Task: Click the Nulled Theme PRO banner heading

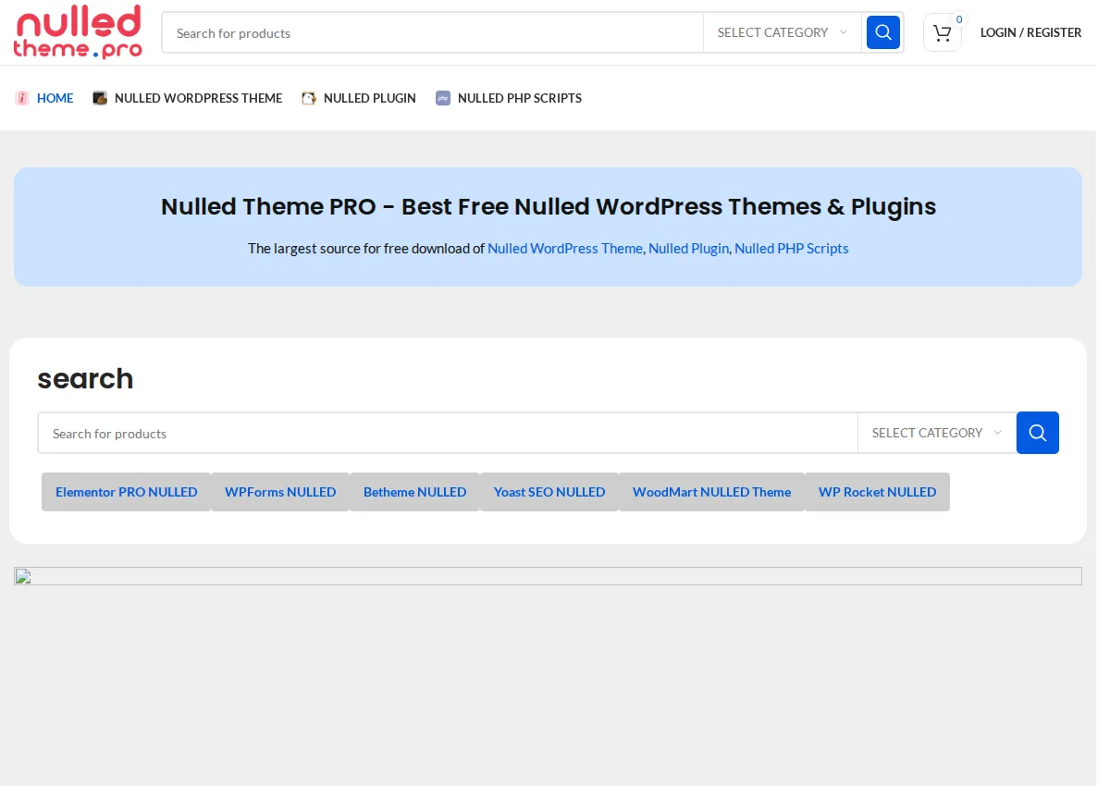Action: pyautogui.click(x=549, y=206)
